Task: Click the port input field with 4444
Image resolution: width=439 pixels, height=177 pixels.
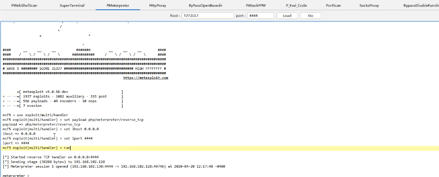Action: click(x=260, y=16)
